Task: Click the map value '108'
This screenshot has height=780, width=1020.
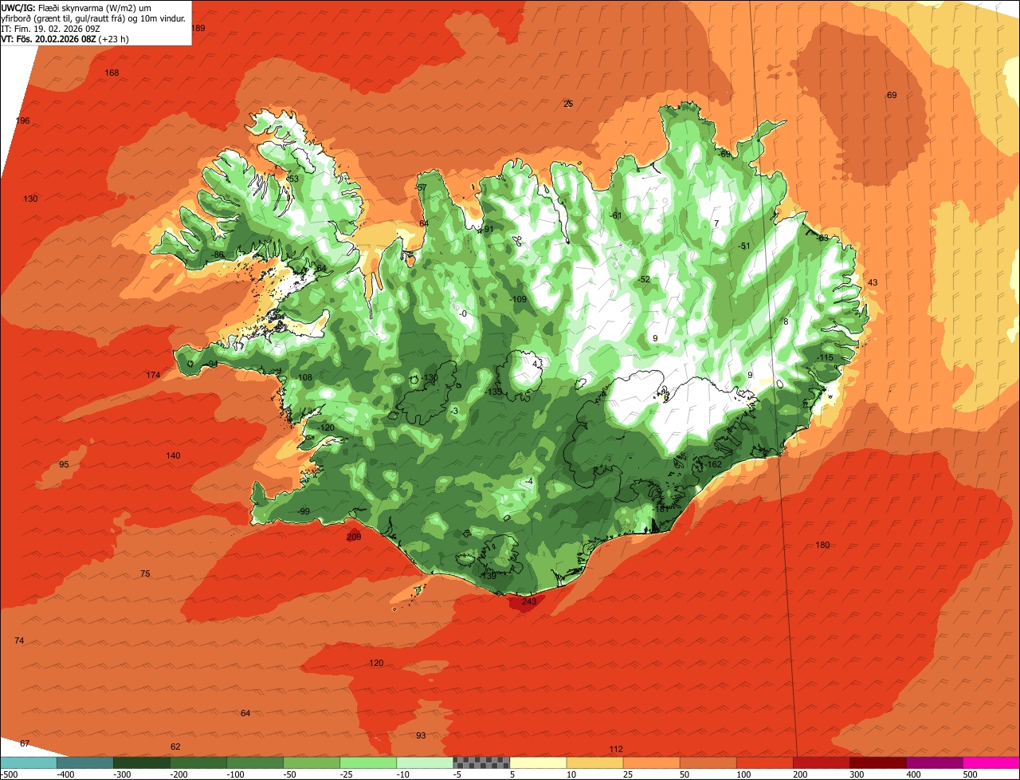Action: pyautogui.click(x=305, y=377)
